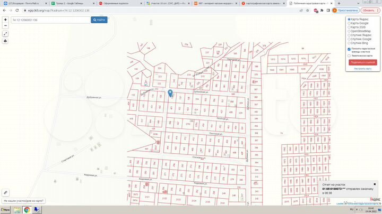This screenshot has height=214, width=382.
Task: Reload the page with refresh icon
Action: coord(16,10)
